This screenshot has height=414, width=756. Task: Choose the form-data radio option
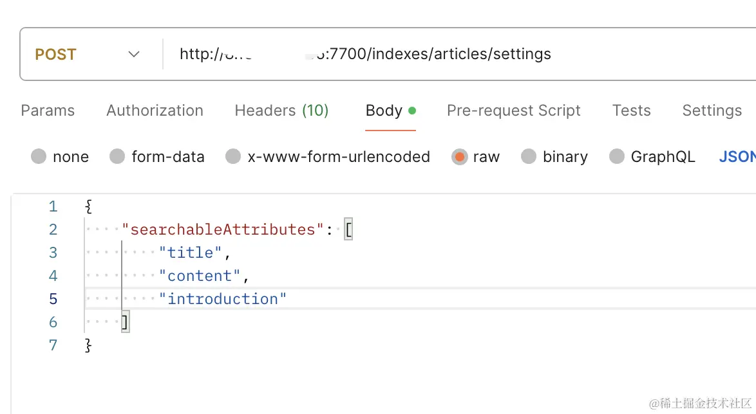(x=117, y=157)
